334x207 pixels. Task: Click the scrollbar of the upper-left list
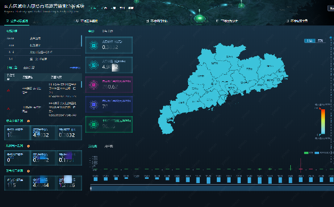[x=82, y=41]
